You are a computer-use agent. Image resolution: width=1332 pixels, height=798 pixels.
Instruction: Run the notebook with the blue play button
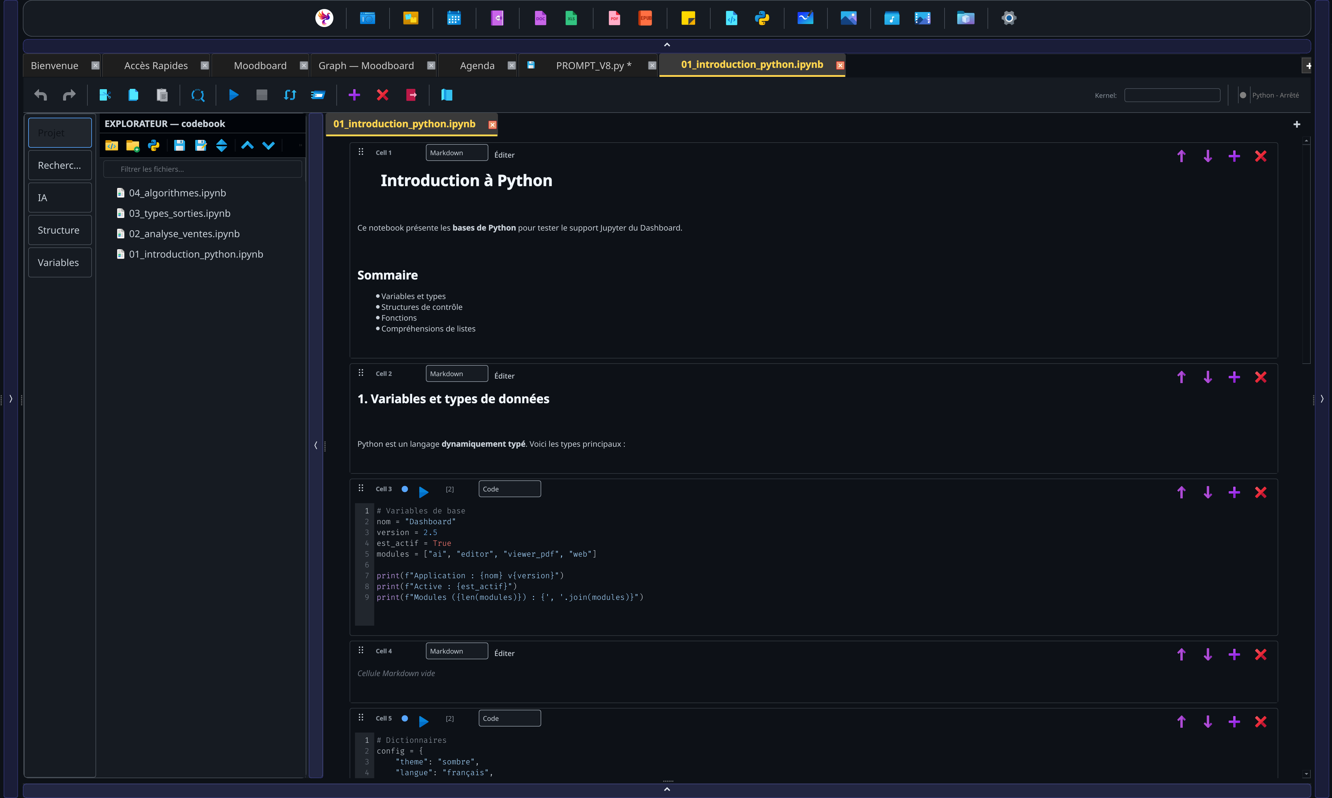233,95
